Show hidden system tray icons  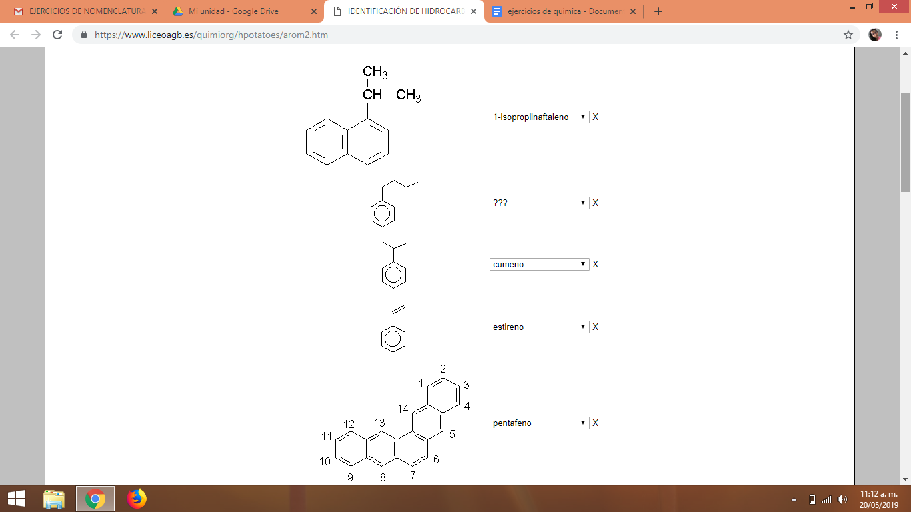coord(794,499)
